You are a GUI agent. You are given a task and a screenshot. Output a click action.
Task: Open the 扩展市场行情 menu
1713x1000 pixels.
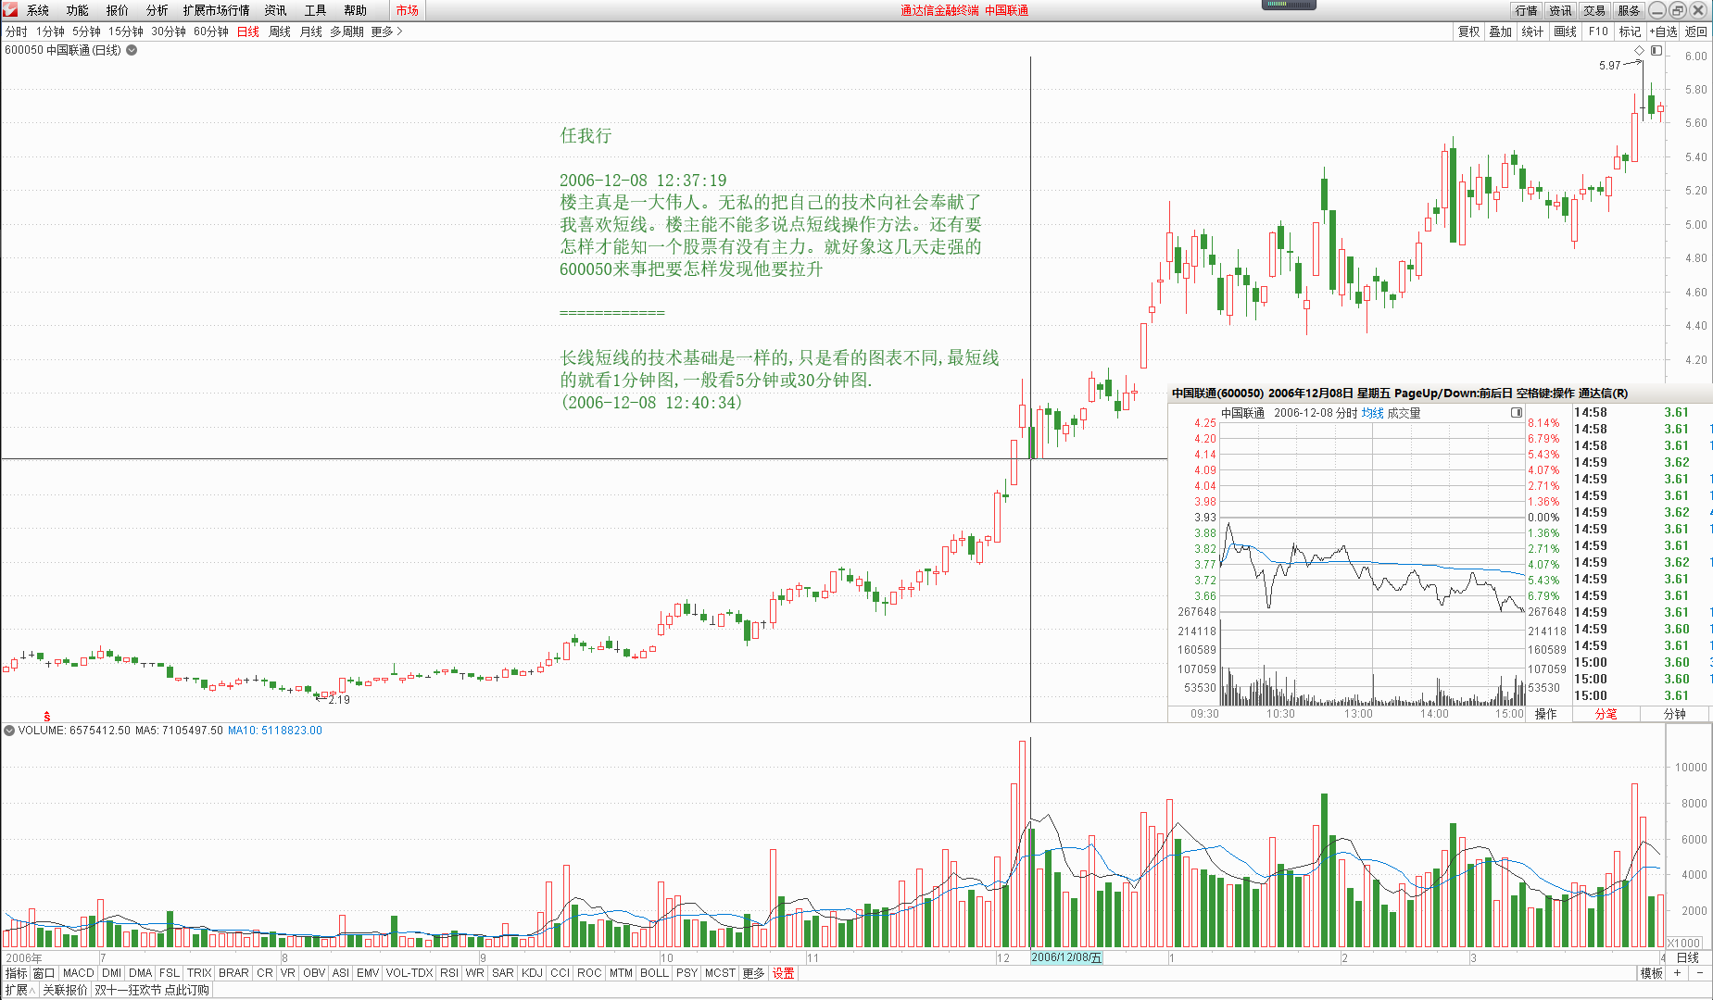coord(216,10)
